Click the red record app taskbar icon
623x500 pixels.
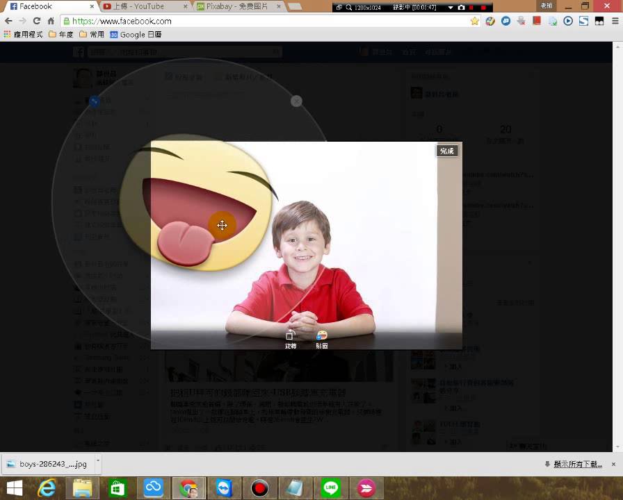[x=260, y=488]
